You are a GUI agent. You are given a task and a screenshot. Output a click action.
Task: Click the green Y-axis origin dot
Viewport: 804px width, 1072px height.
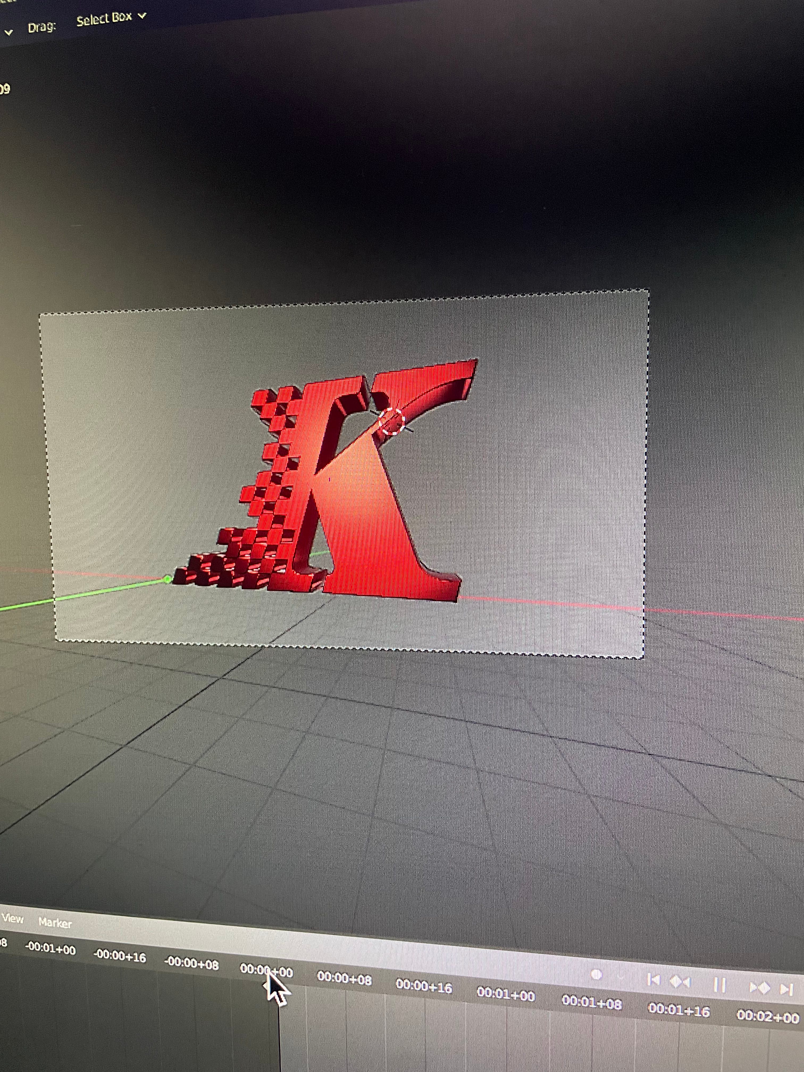tap(168, 579)
